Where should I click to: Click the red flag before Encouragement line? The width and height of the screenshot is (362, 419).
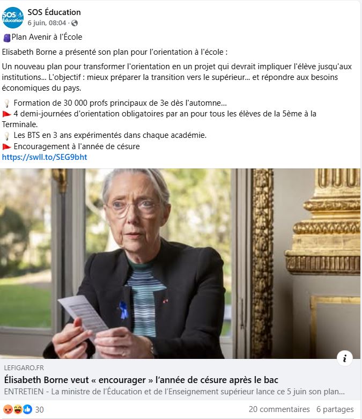(x=6, y=146)
